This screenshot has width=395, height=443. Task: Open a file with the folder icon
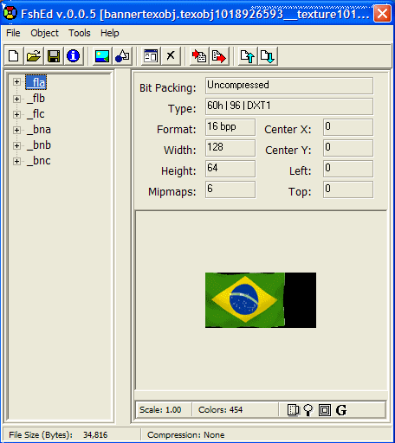(x=34, y=56)
